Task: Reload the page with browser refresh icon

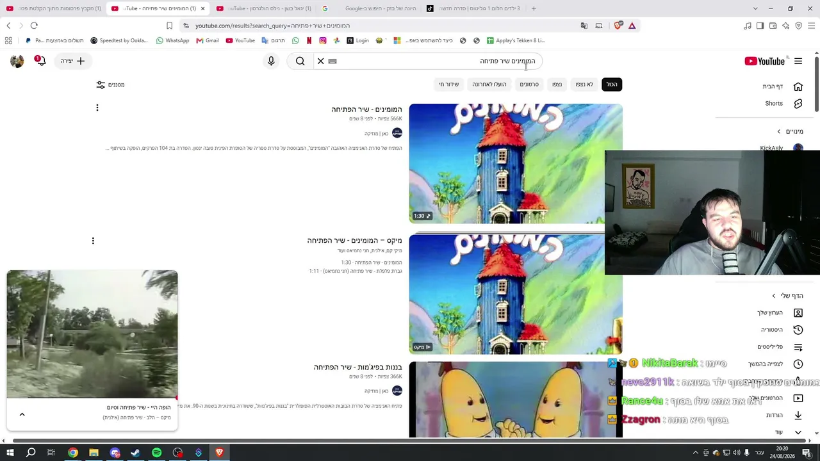Action: tap(34, 26)
